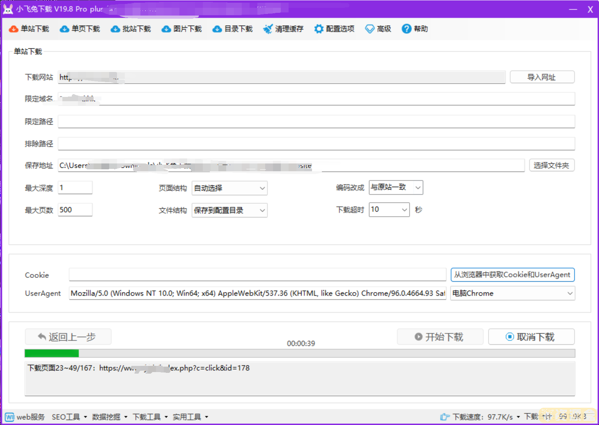This screenshot has width=599, height=425.
Task: Focus the 限定路径 input field
Action: coord(316,121)
